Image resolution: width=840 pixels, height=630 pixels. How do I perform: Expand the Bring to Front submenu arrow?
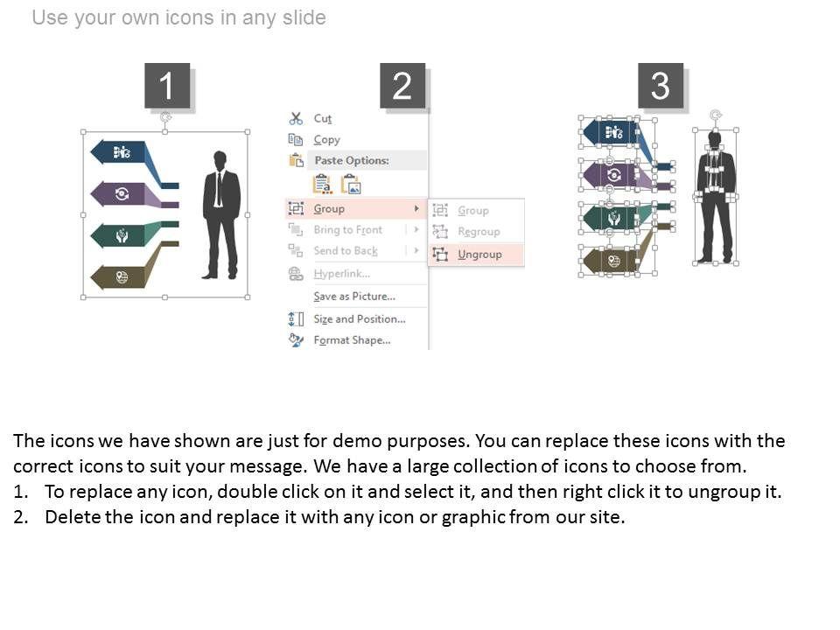click(416, 229)
